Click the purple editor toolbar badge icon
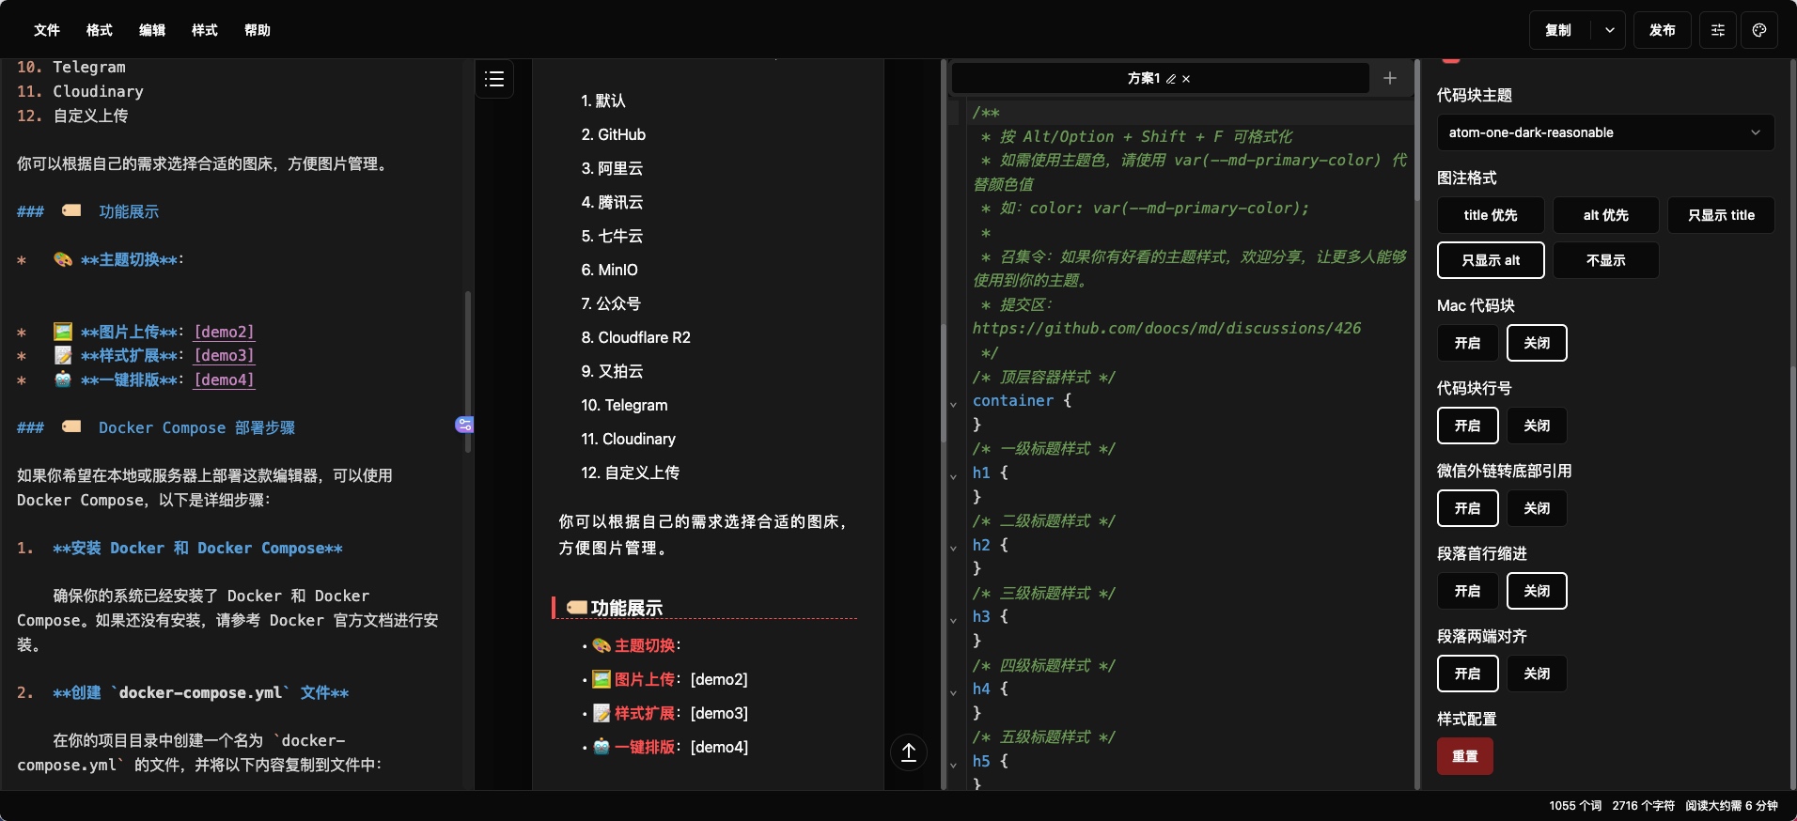Image resolution: width=1797 pixels, height=821 pixels. 464,425
